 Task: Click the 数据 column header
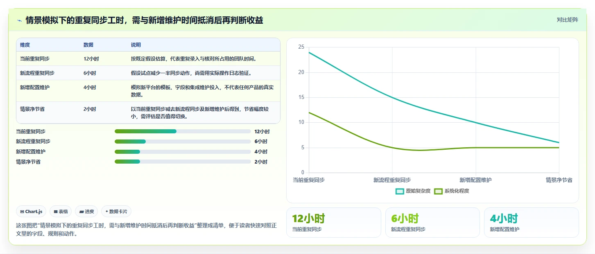(x=88, y=45)
